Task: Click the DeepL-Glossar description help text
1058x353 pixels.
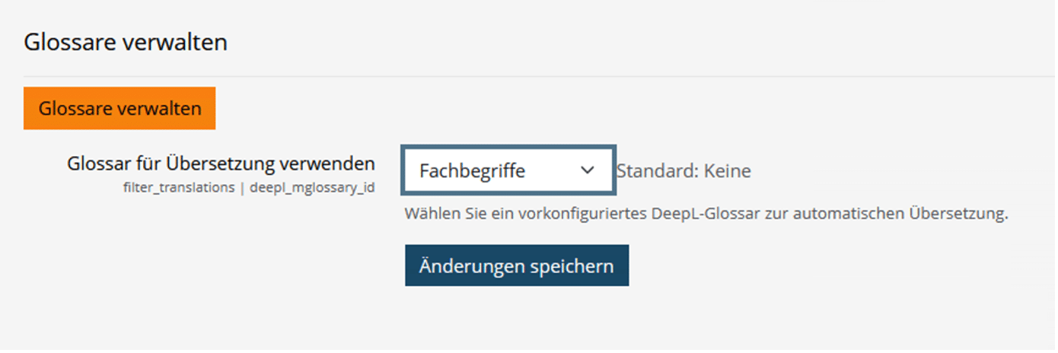Action: pyautogui.click(x=706, y=214)
